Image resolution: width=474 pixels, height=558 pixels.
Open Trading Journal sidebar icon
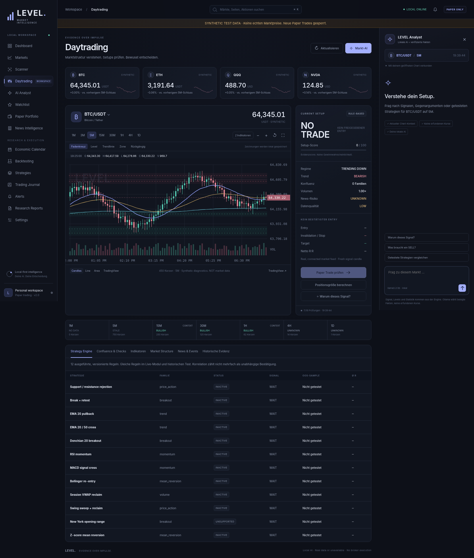click(x=10, y=185)
